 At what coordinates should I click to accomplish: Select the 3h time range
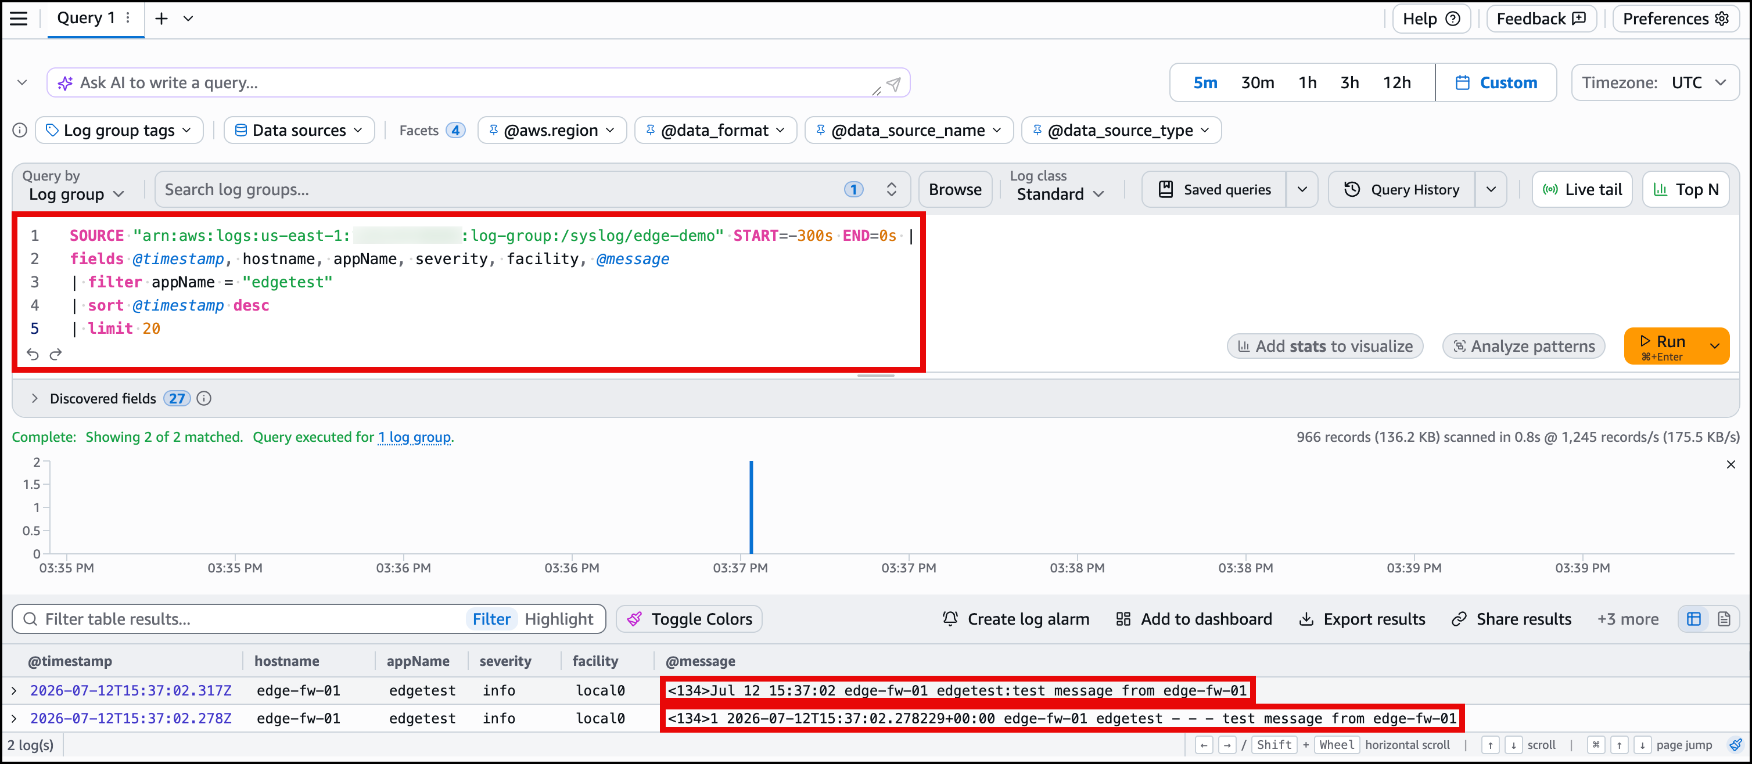(1349, 83)
